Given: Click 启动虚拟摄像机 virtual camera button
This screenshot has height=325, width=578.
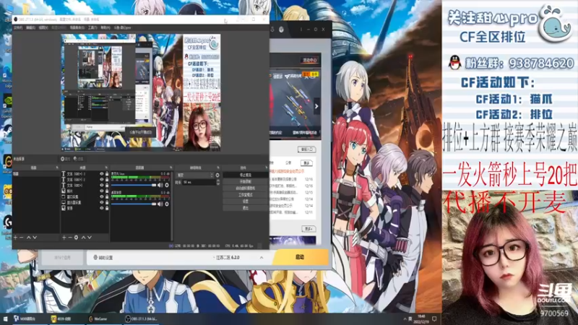Looking at the screenshot, I should [x=246, y=188].
